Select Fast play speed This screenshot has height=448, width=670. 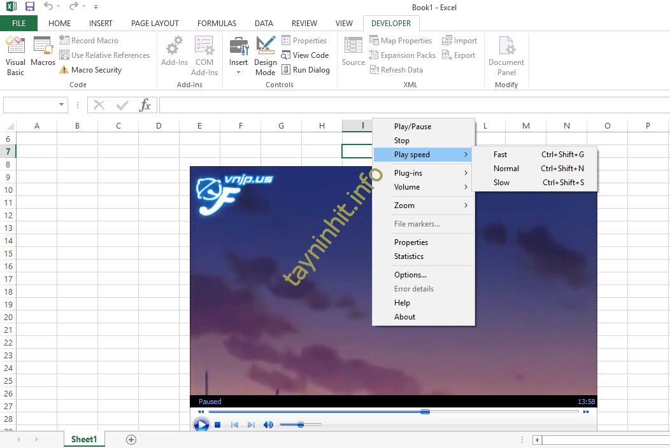(501, 155)
